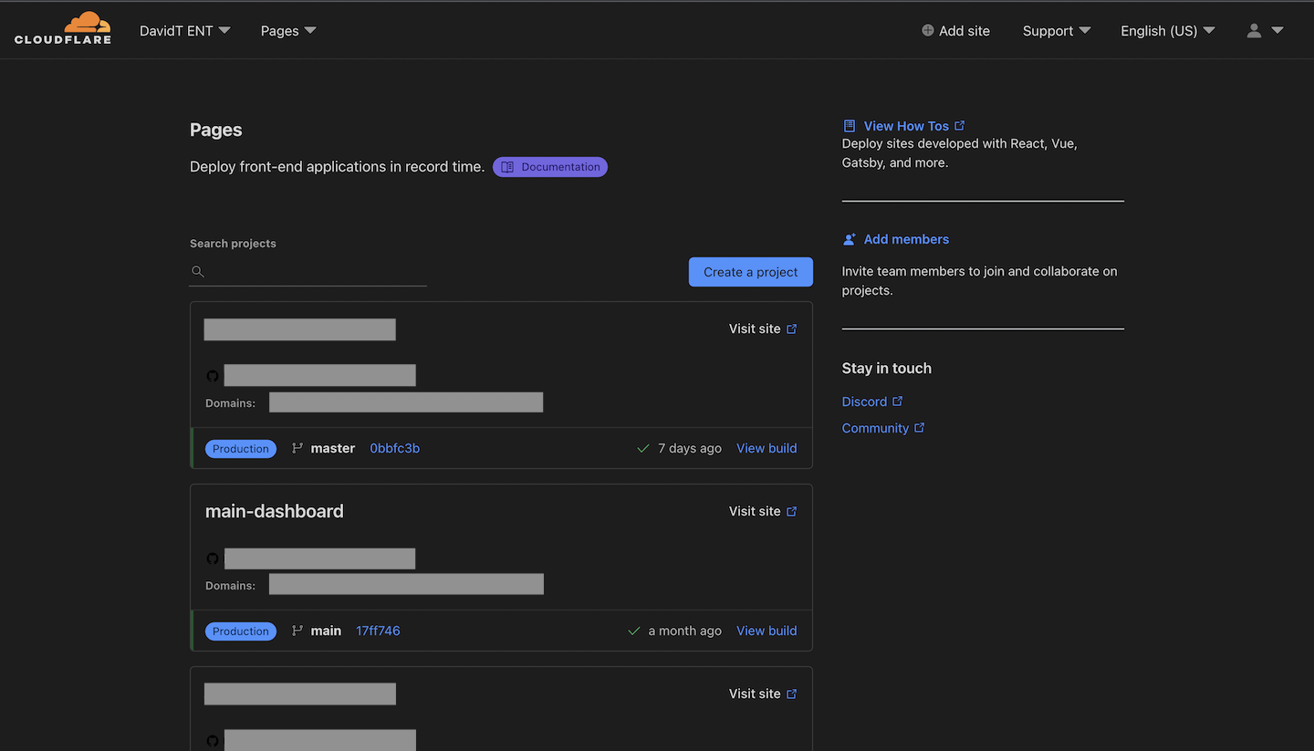Click the external link icon beside Discord

click(898, 402)
